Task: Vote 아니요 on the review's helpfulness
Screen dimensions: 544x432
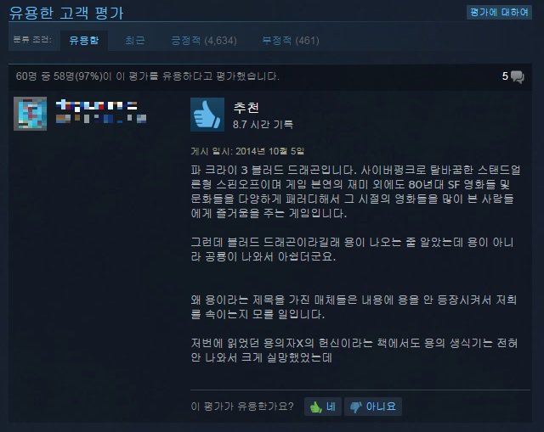Action: point(373,407)
